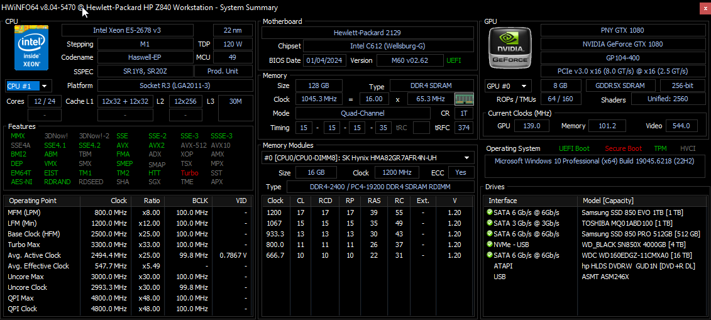The height and width of the screenshot is (320, 711).
Task: Click the Model [Capacity] column header
Action: coord(608,201)
